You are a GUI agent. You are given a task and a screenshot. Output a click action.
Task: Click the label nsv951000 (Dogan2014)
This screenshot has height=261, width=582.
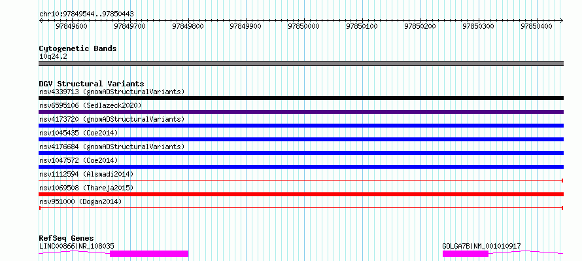[80, 201]
